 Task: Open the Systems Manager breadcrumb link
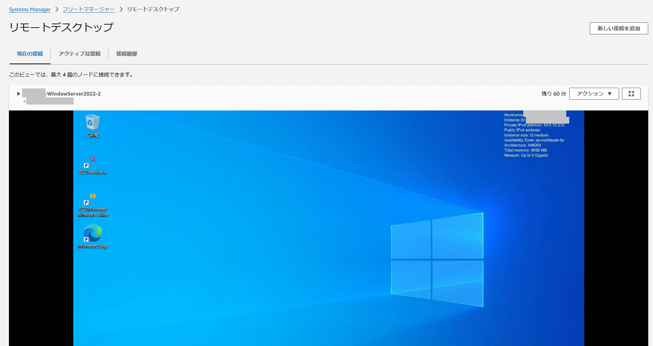click(30, 9)
